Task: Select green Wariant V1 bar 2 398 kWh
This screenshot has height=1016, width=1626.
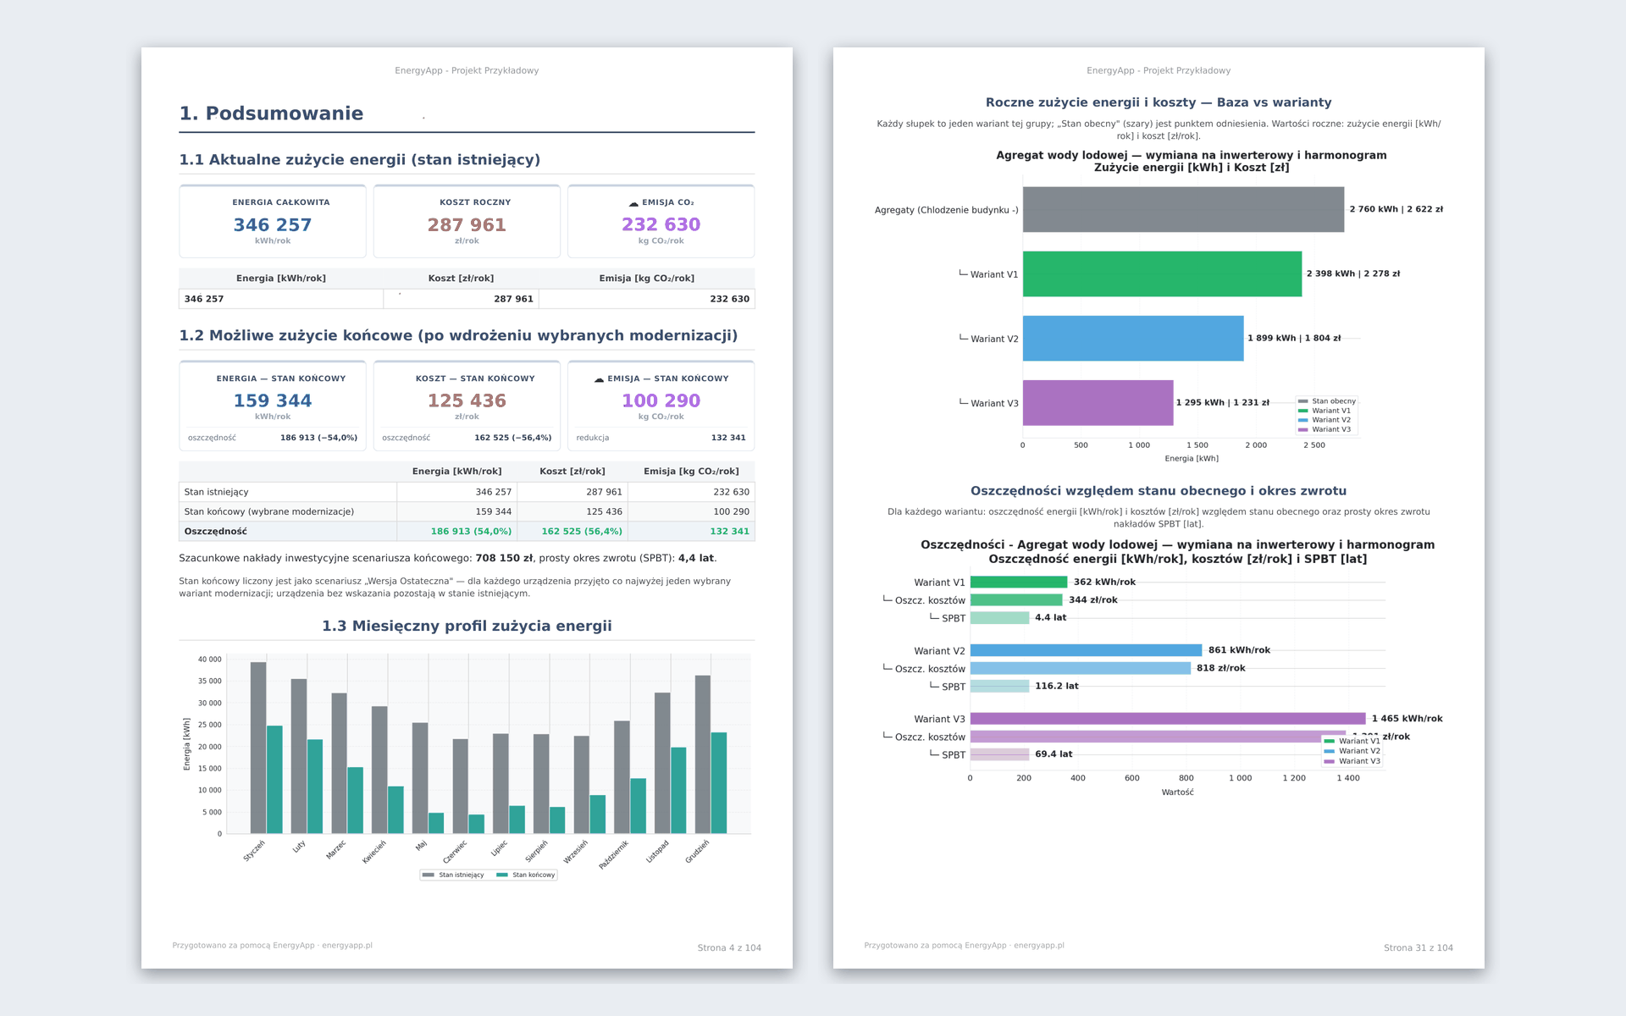Action: pos(1162,273)
